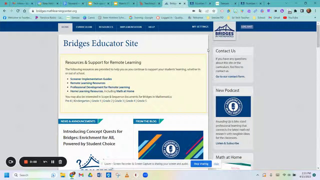Open the IMPLEMENTATION menu
The image size is (320, 180).
point(131,27)
